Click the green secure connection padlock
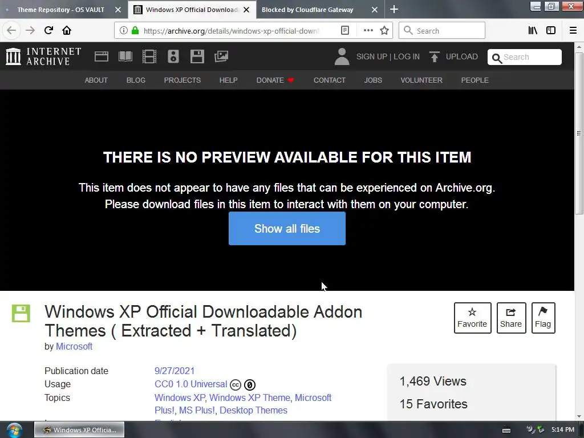 point(135,31)
